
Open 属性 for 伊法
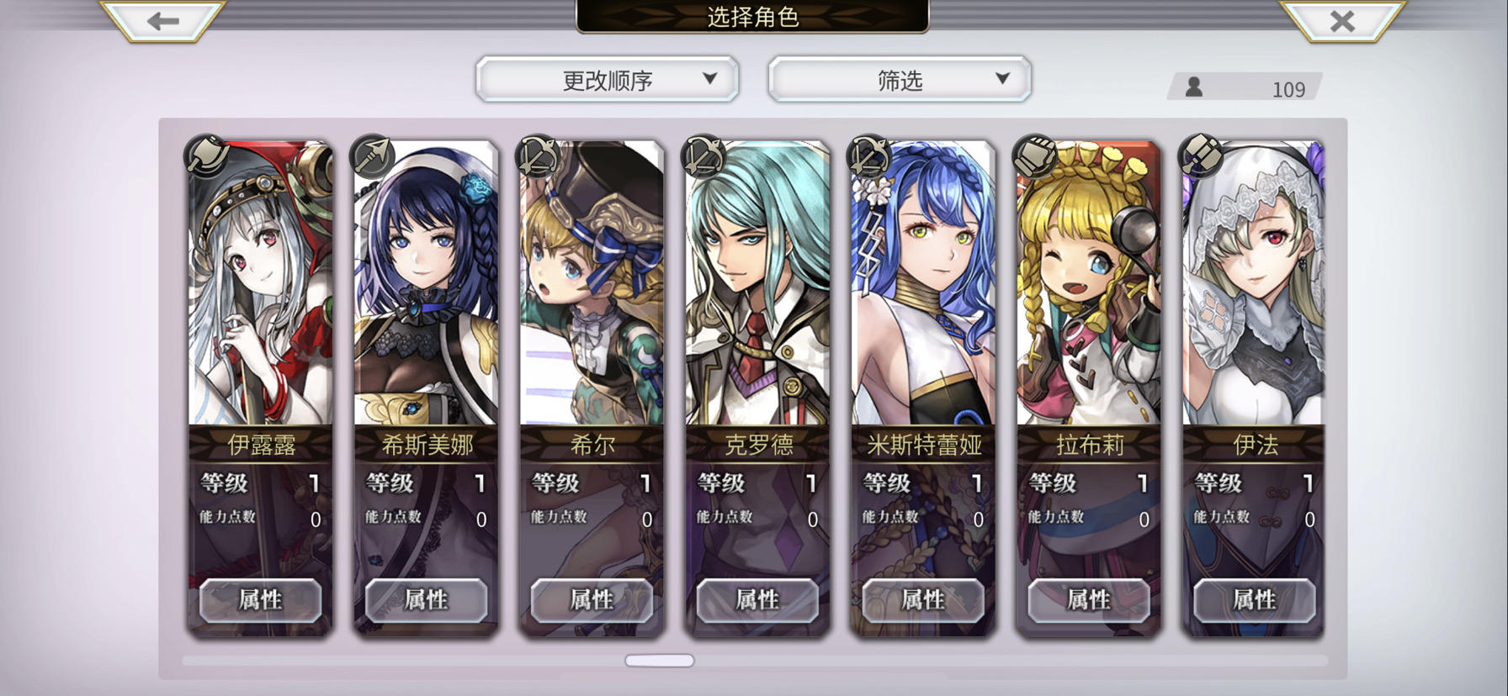point(1255,600)
